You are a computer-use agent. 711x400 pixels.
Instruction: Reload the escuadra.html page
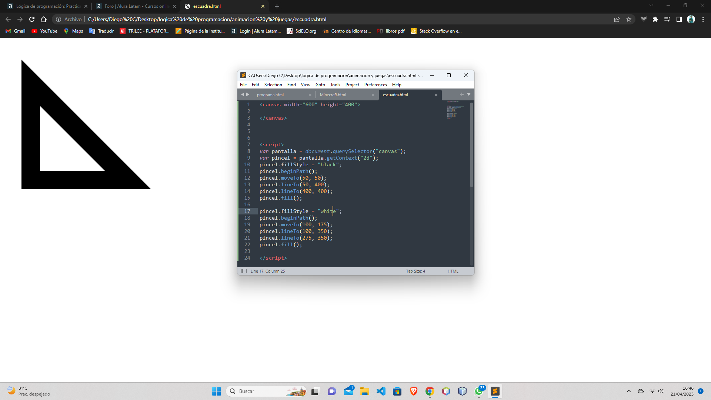(x=32, y=19)
